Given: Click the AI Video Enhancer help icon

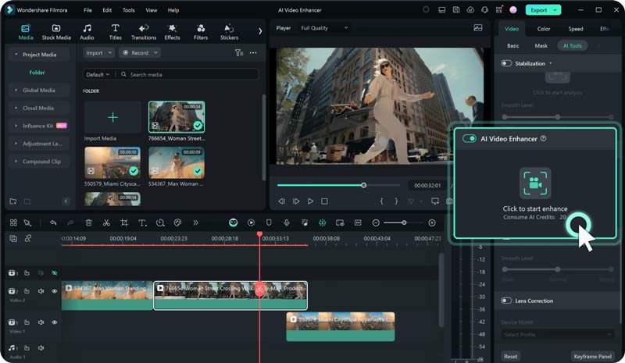Looking at the screenshot, I should coord(543,139).
